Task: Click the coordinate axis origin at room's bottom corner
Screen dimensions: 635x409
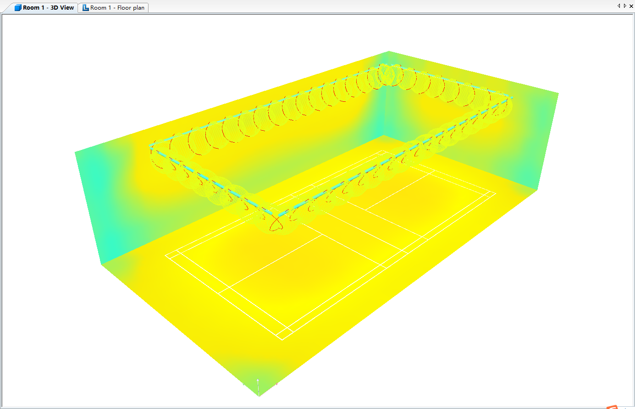Action: [x=258, y=393]
